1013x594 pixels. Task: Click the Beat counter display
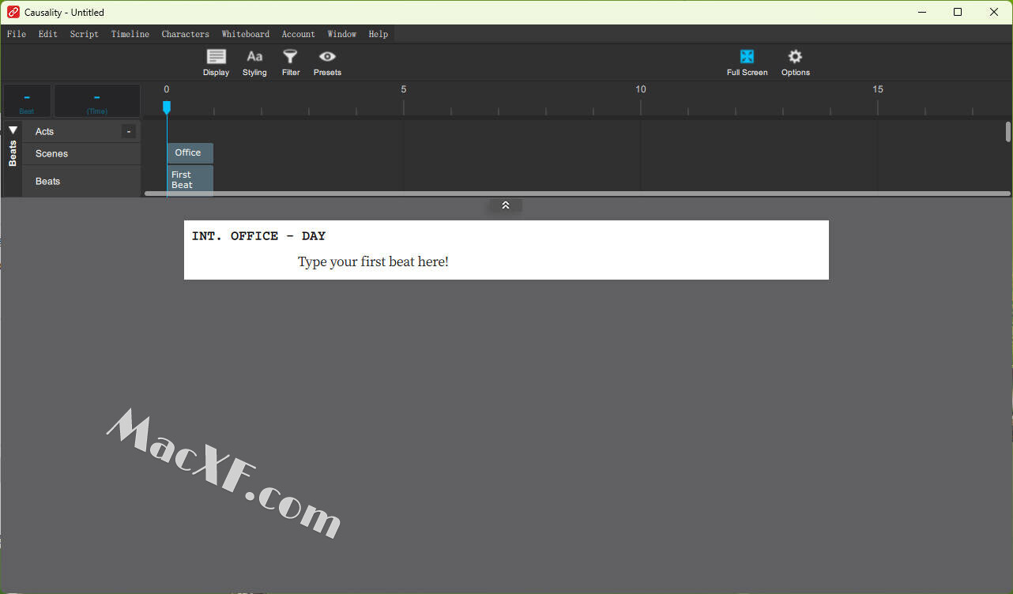(27, 101)
